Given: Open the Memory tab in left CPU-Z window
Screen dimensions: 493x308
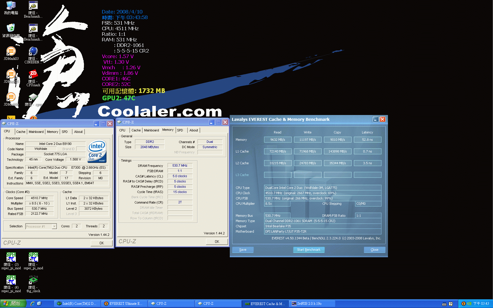Looking at the screenshot, I should click(53, 132).
